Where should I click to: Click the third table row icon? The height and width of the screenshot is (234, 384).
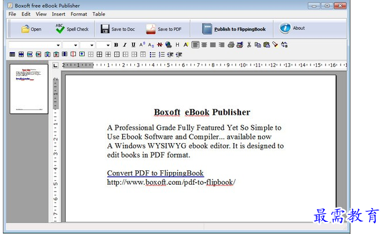tap(30, 54)
